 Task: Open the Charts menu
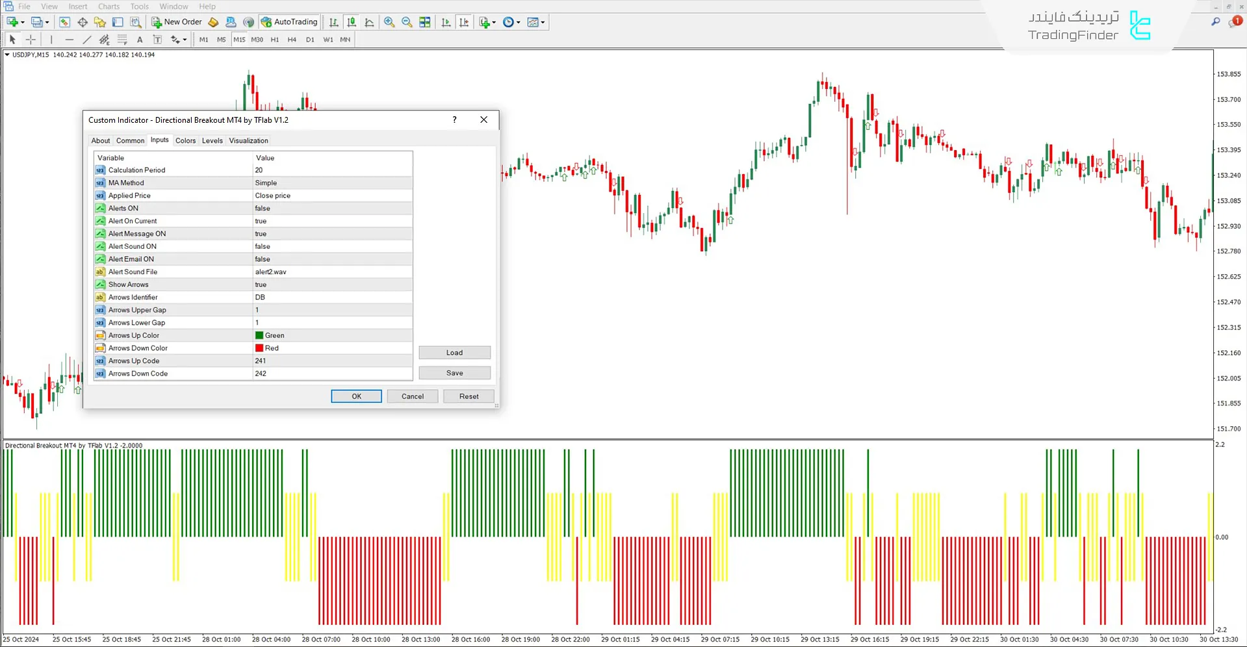coord(108,6)
